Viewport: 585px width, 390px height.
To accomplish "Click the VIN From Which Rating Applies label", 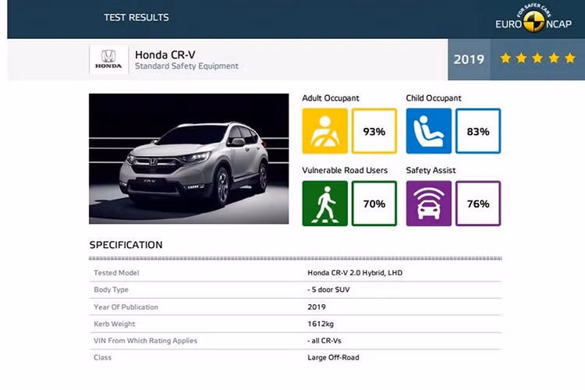I will tap(146, 341).
